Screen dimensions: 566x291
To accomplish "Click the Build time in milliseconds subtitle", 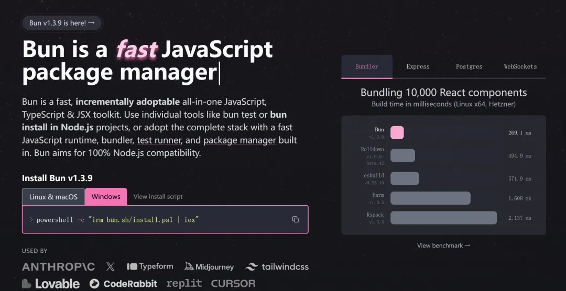I will pos(444,104).
